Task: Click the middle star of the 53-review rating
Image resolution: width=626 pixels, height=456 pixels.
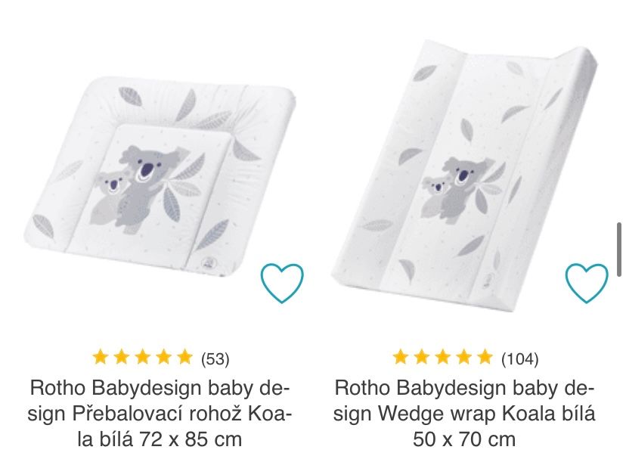Action: [x=143, y=357]
